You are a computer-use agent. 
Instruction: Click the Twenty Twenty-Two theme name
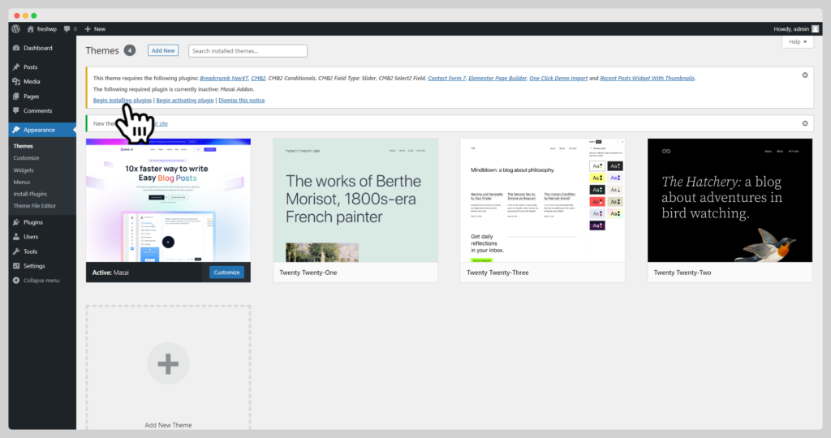click(x=682, y=273)
